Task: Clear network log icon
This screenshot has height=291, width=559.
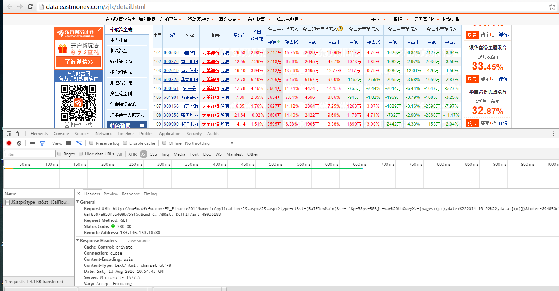Action: [x=19, y=143]
